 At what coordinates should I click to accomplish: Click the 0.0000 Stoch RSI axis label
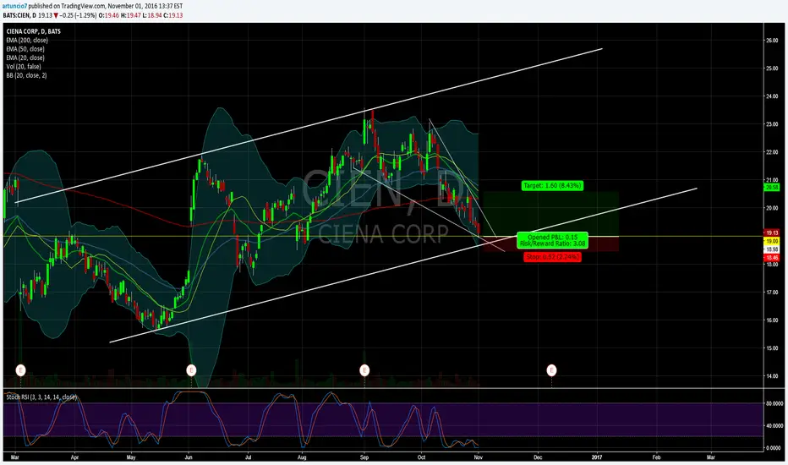[x=774, y=448]
